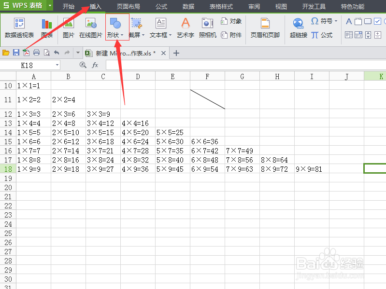The image size is (386, 289).
Task: Open the 视图 tab
Action: tap(281, 6)
